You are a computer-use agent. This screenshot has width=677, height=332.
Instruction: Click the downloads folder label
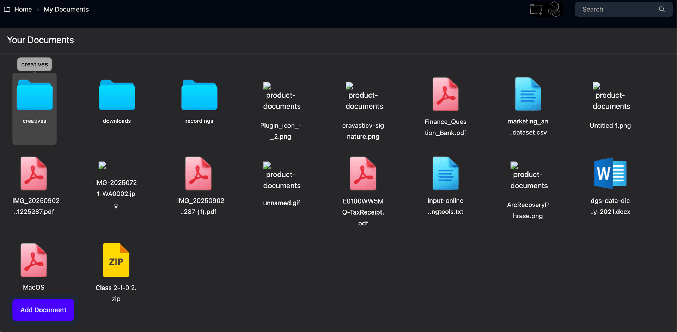tap(117, 121)
